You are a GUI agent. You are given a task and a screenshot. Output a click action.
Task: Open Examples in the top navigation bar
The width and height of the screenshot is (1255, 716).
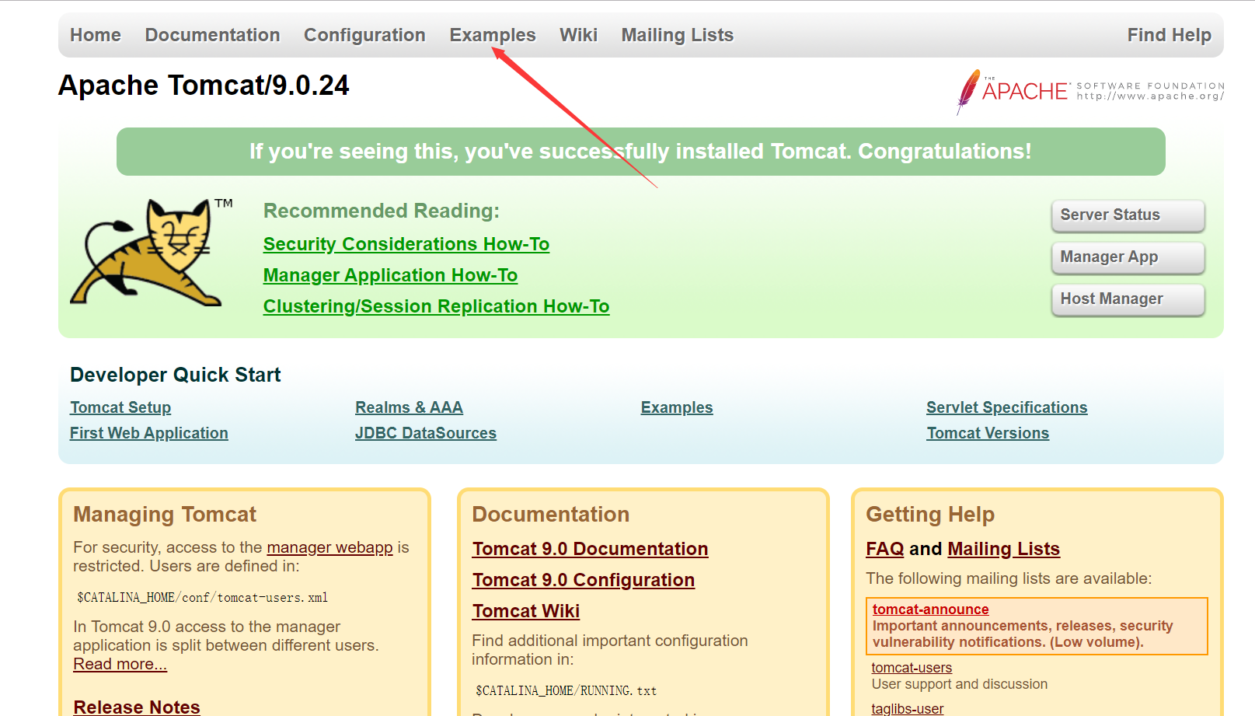click(493, 35)
